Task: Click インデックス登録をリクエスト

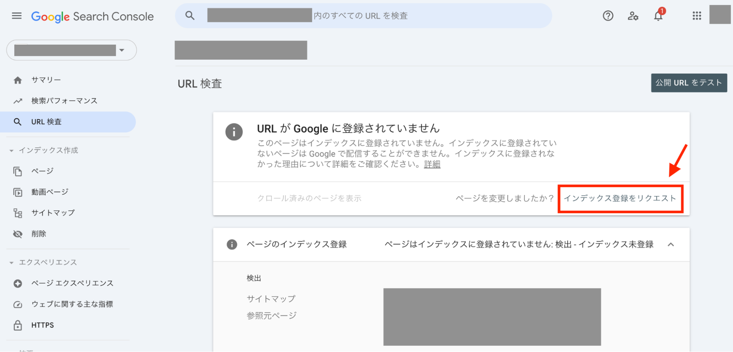Action: click(x=620, y=198)
